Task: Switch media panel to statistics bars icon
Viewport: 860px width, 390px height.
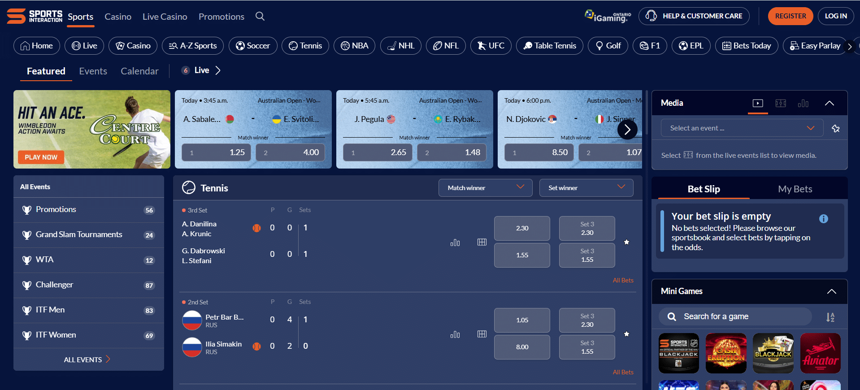Action: [803, 103]
